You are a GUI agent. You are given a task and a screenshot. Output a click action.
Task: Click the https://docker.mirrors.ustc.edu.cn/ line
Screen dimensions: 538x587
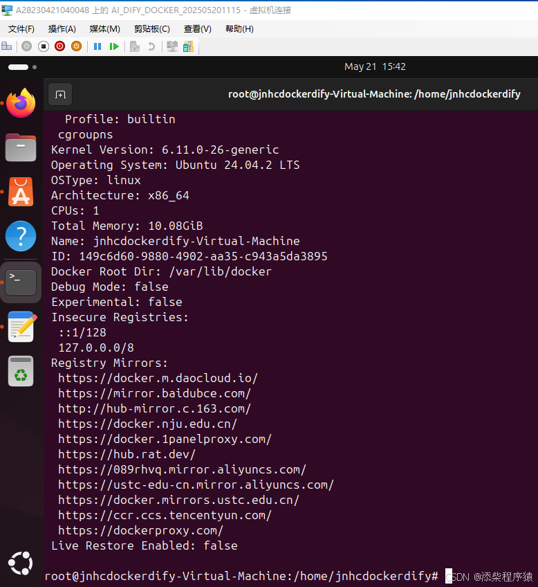[178, 500]
